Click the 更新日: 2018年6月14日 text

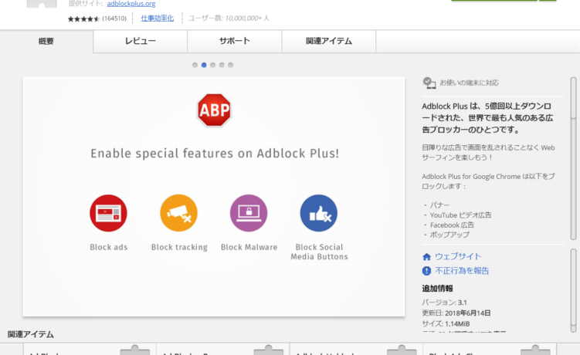tap(456, 313)
